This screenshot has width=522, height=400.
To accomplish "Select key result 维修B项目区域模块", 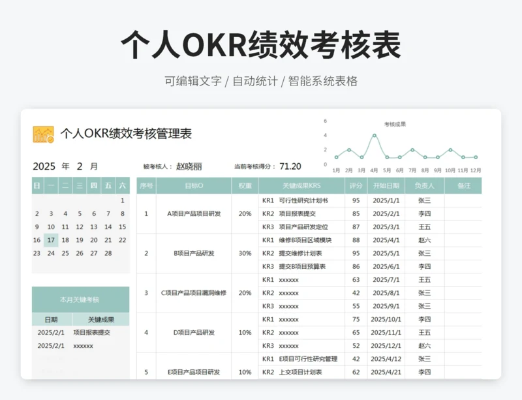I will coord(305,240).
